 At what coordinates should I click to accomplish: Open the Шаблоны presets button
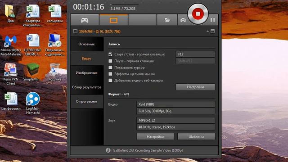tap(196, 137)
